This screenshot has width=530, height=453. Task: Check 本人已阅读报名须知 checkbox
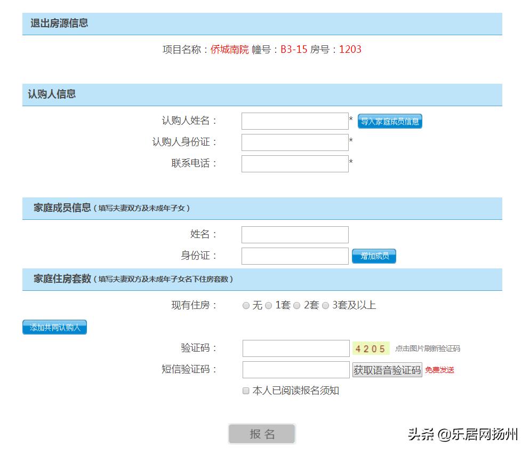coord(246,391)
